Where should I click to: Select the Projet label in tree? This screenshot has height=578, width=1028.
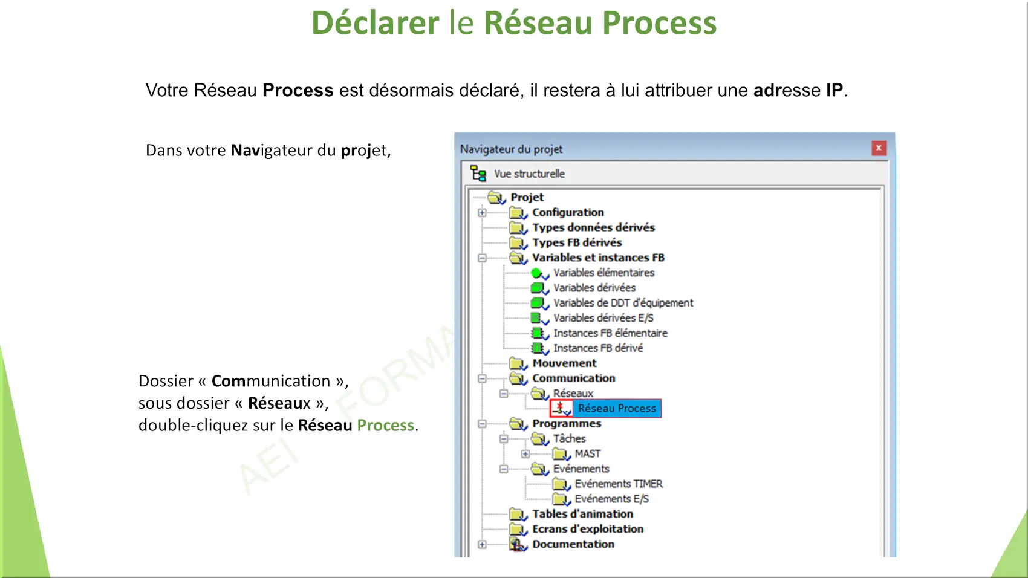527,197
